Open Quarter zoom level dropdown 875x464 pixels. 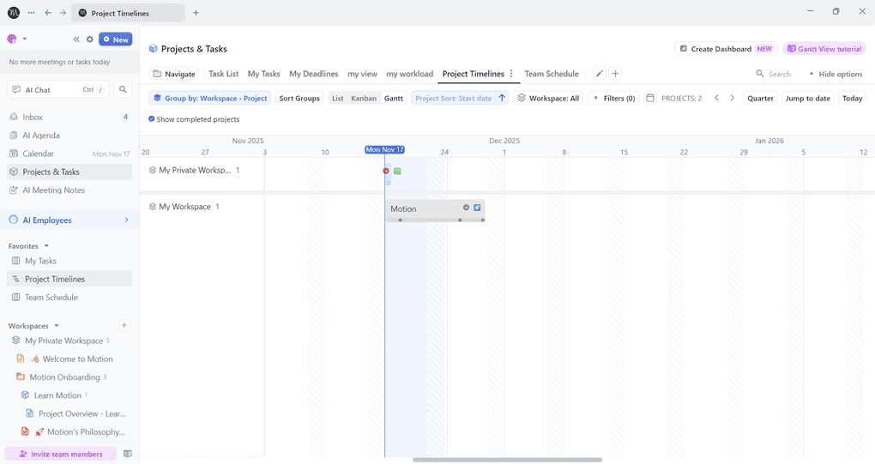coord(760,98)
